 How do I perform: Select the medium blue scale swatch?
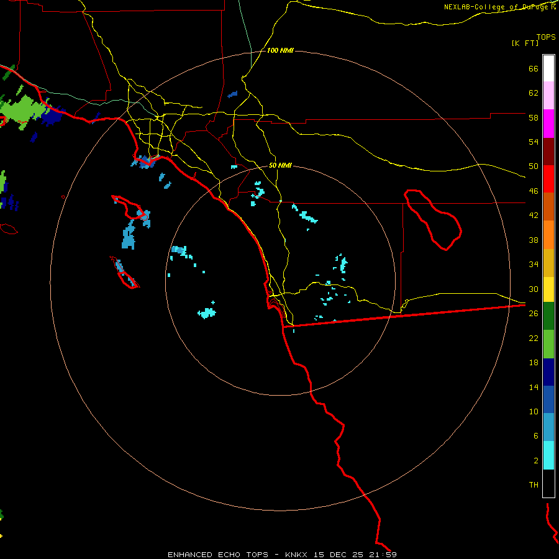point(548,399)
